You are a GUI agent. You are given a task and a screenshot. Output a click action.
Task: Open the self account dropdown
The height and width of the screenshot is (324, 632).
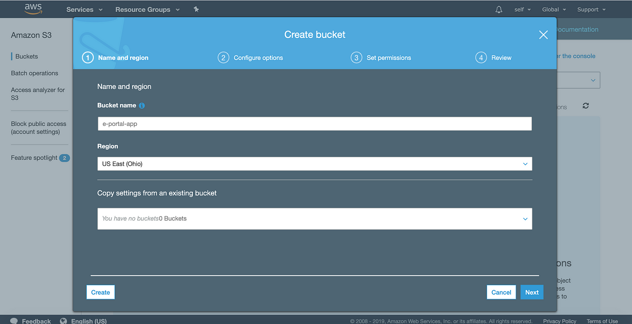click(x=522, y=9)
